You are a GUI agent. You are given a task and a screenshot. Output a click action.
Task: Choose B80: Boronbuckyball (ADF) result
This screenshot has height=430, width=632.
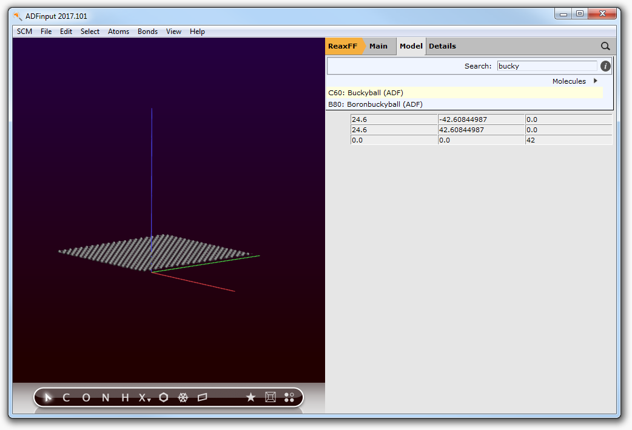click(x=465, y=104)
